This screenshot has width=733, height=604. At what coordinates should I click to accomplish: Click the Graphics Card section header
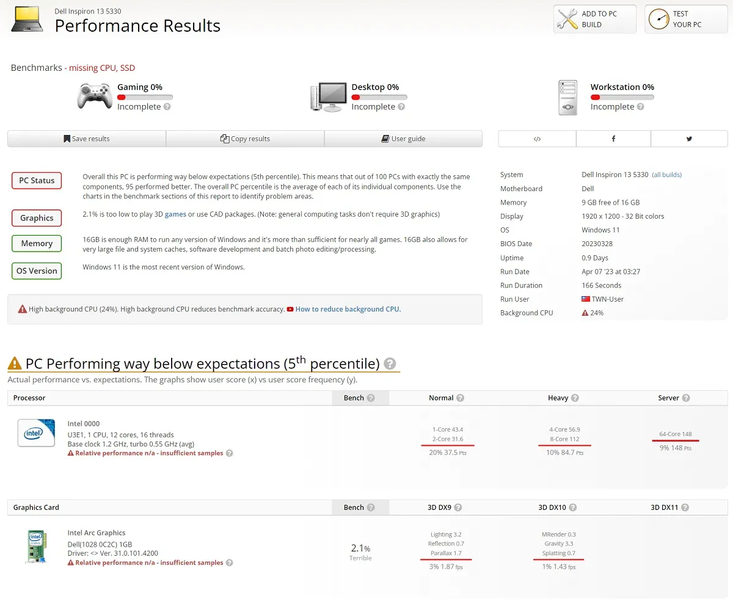(36, 508)
